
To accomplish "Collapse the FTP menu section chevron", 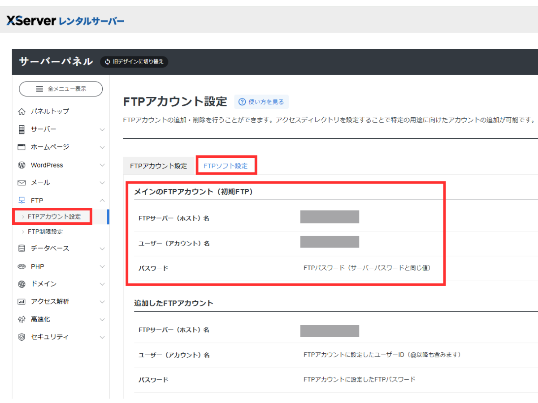I will click(x=102, y=201).
